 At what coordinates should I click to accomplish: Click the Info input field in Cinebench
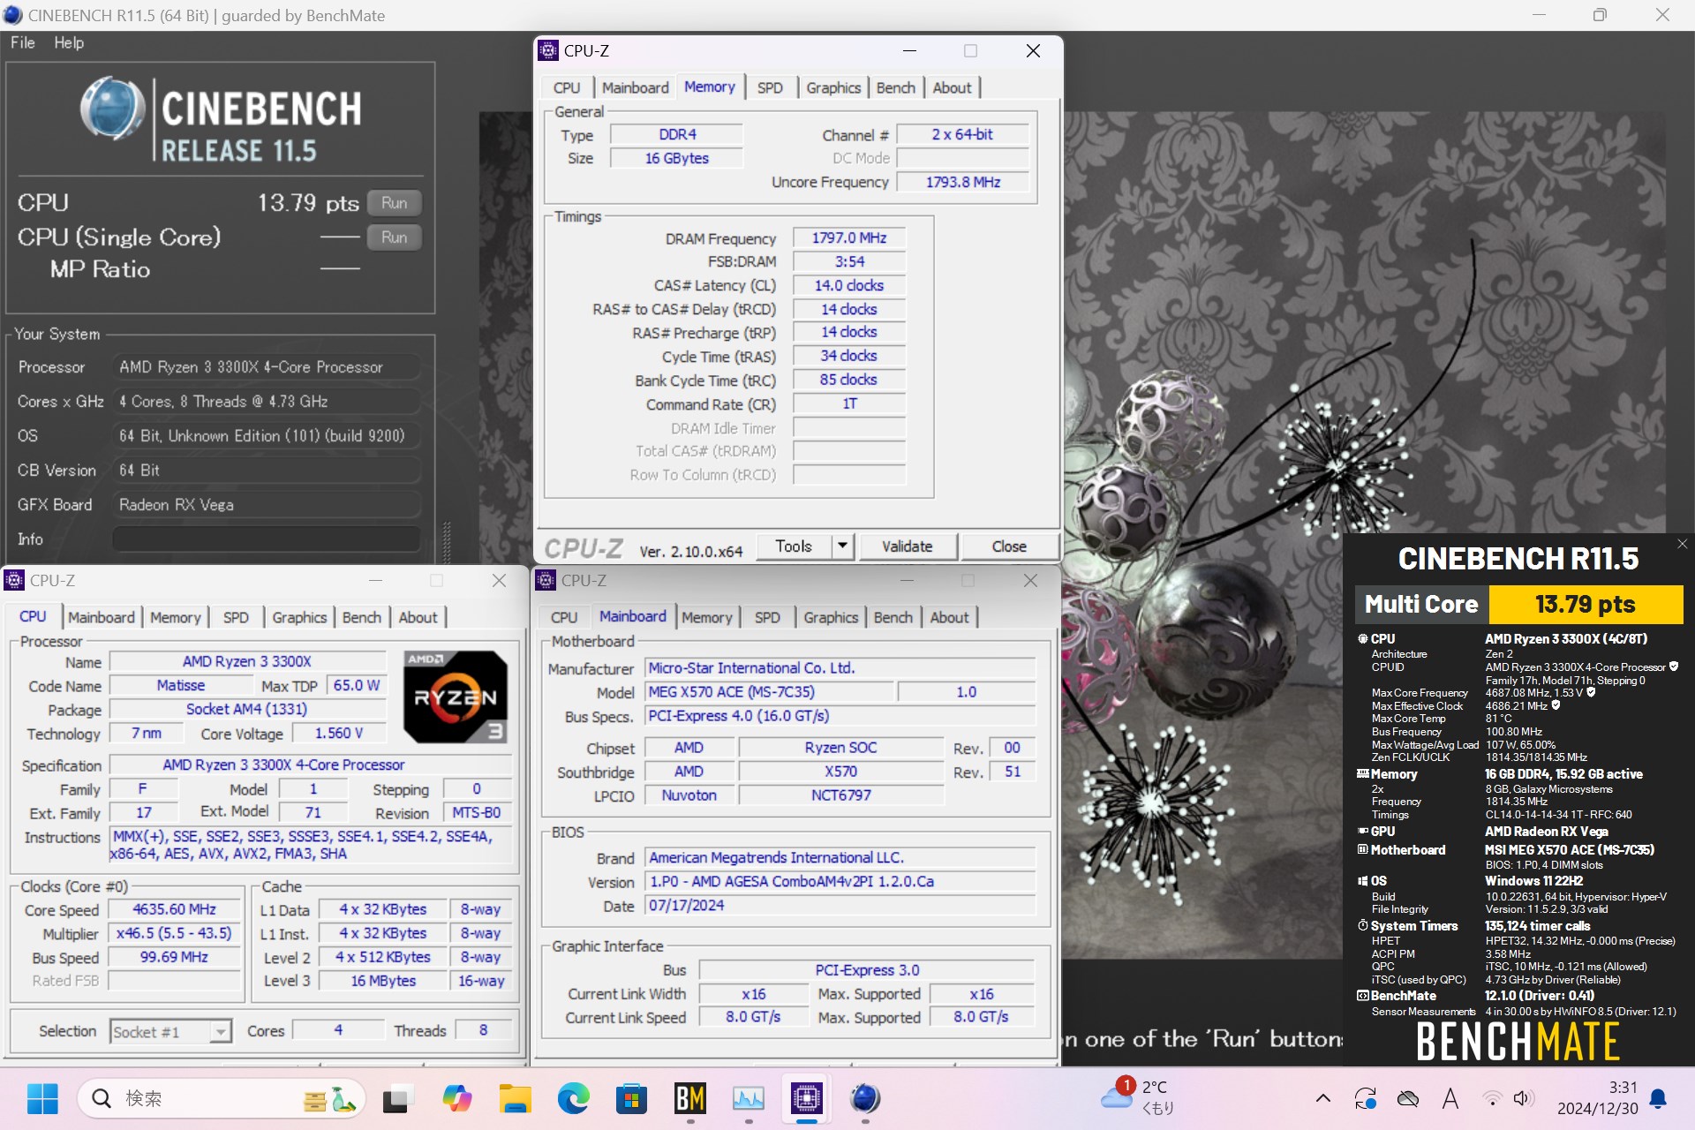tap(266, 539)
